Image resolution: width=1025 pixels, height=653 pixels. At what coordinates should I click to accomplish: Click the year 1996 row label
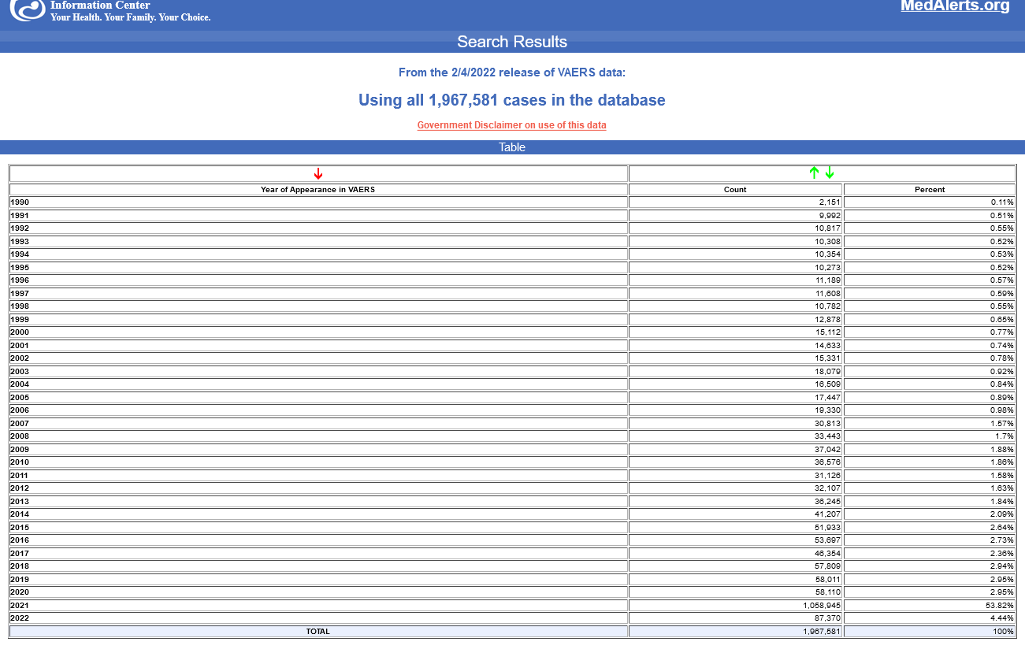coord(20,280)
